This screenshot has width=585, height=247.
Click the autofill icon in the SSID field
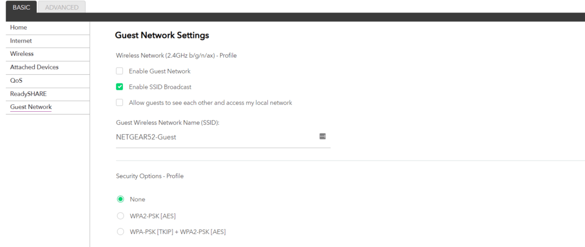tap(322, 136)
